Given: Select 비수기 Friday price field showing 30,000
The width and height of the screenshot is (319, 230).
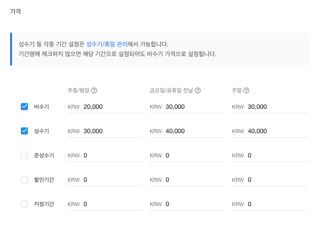Looking at the screenshot, I should pyautogui.click(x=193, y=107).
